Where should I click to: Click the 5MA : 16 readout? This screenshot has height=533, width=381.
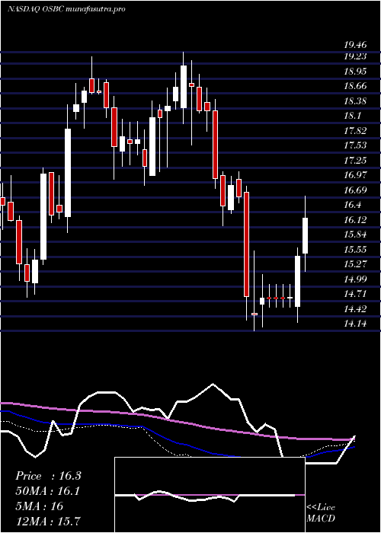click(39, 506)
